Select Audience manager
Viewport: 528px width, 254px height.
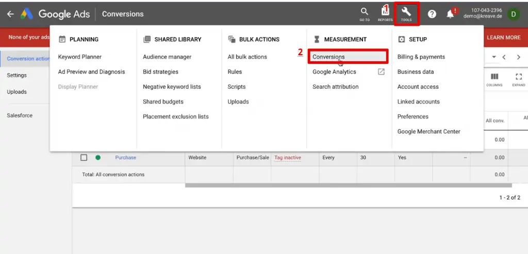pyautogui.click(x=167, y=57)
